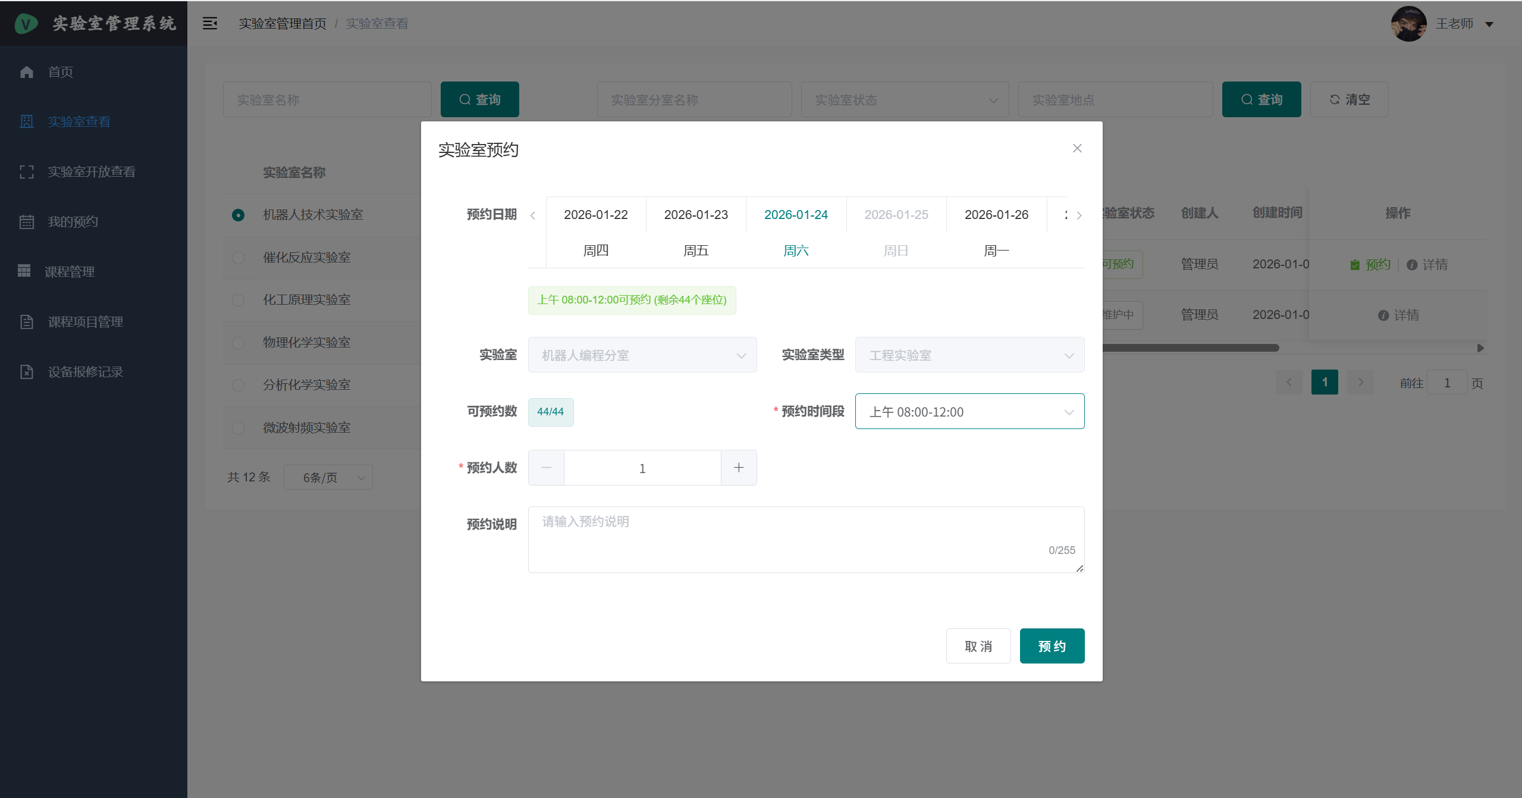Click the 取消 button

[x=978, y=646]
